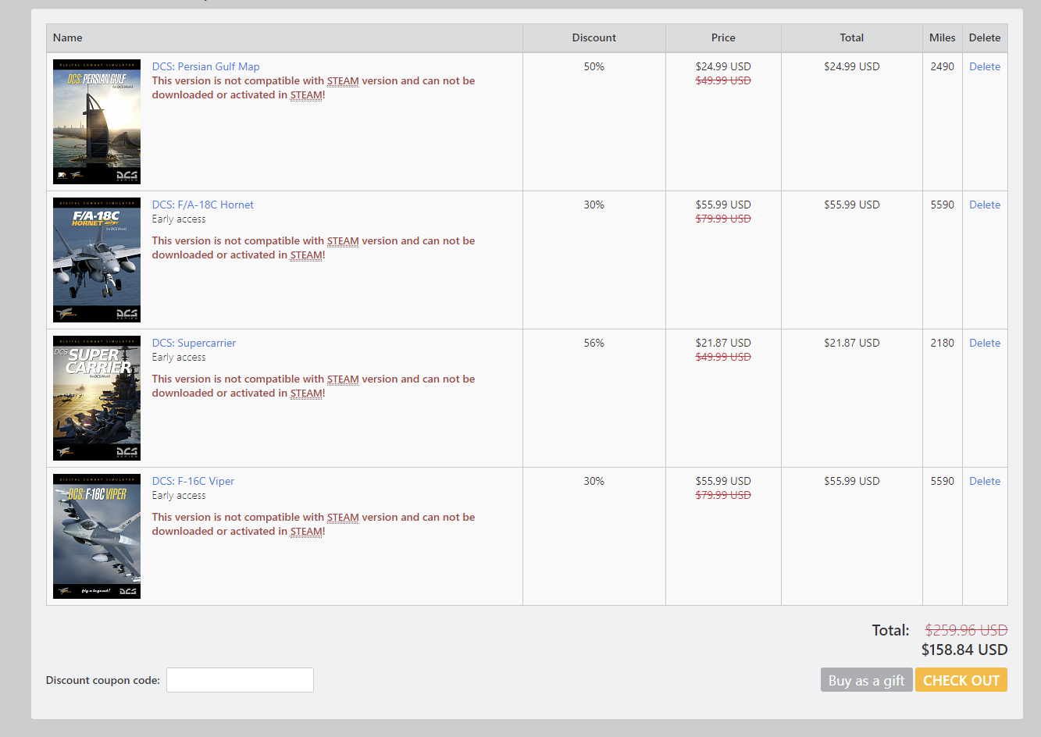Image resolution: width=1041 pixels, height=737 pixels.
Task: Delete Supercarrier from cart
Action: [985, 343]
